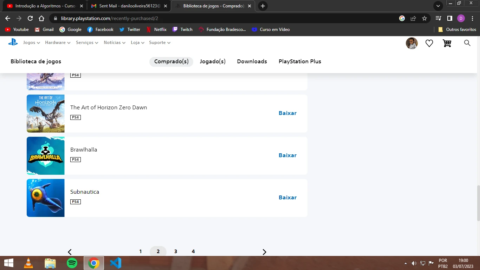
Task: Switch to the Downloads tab
Action: tap(252, 62)
